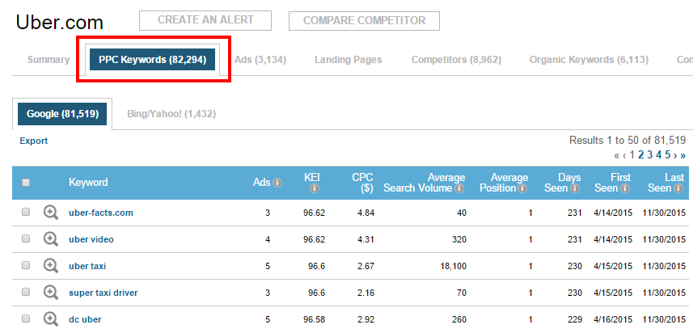
Task: Open the uber-facts.com keyword link
Action: coord(101,213)
